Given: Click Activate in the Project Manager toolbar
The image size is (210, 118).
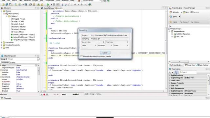Looking at the screenshot, I should pyautogui.click(x=174, y=12).
